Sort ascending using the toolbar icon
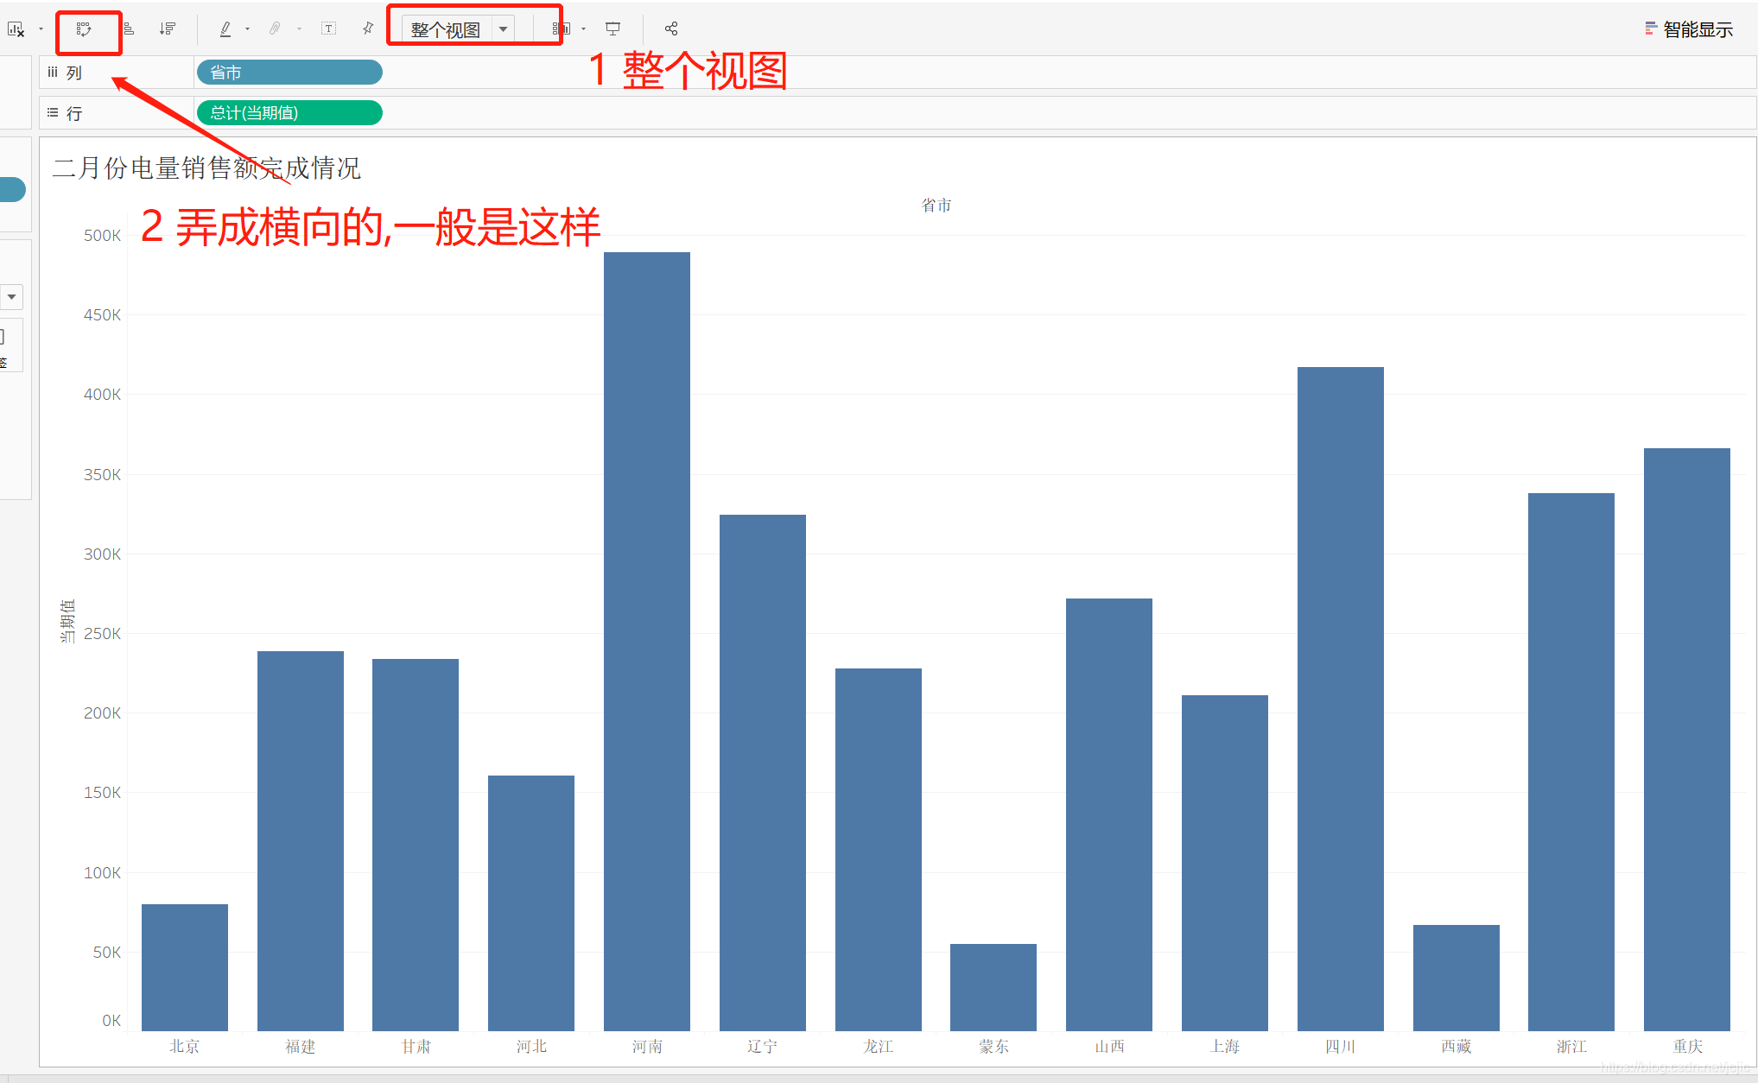 click(x=129, y=29)
